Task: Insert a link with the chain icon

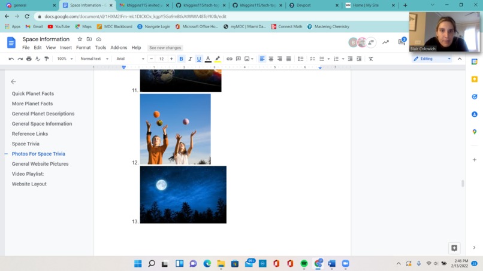Action: click(229, 59)
